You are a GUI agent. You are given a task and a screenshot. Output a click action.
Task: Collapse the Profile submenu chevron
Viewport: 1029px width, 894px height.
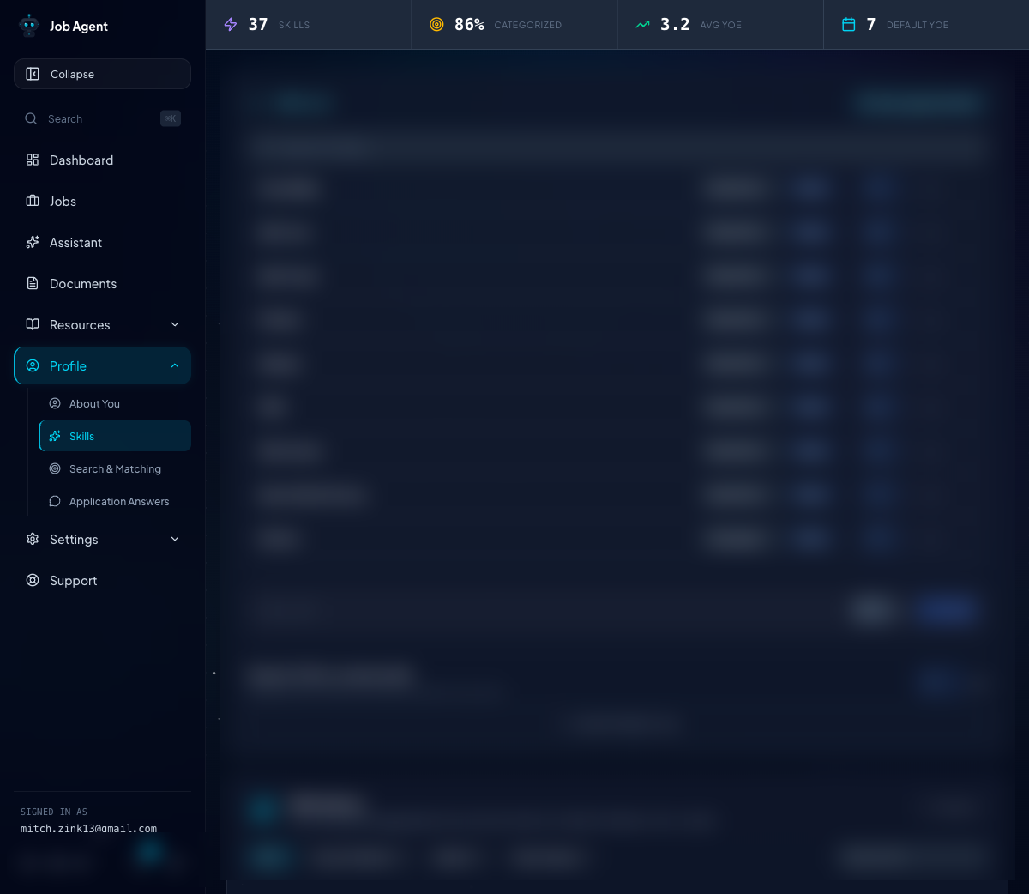(x=175, y=365)
